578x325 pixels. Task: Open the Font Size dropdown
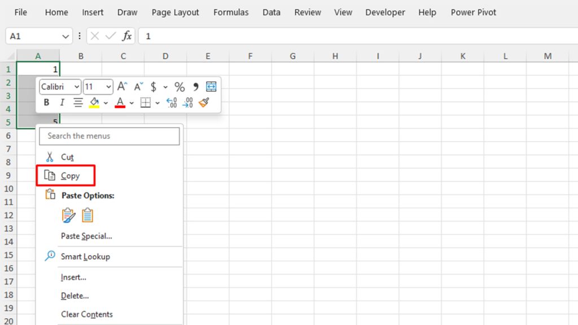click(x=109, y=86)
